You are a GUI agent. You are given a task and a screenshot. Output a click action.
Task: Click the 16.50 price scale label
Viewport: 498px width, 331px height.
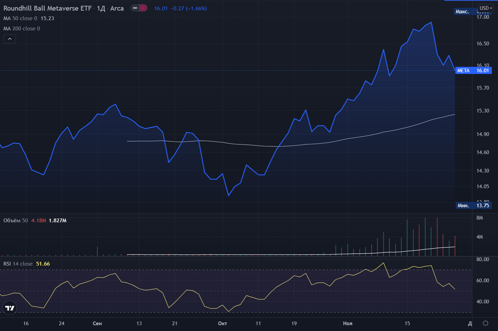(x=483, y=43)
